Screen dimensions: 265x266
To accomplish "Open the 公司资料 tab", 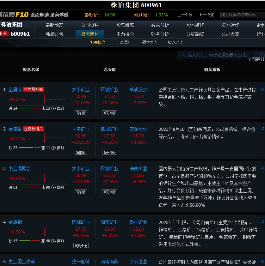I will pyautogui.click(x=90, y=25).
